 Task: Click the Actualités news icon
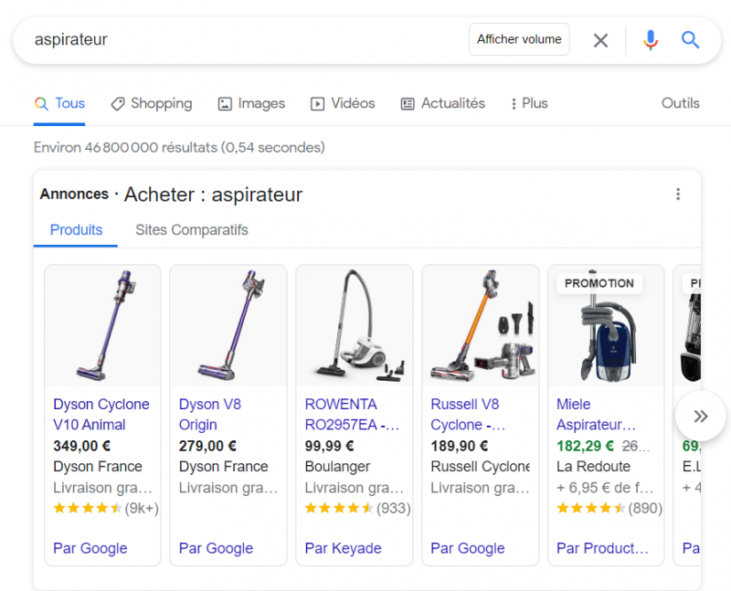[407, 103]
